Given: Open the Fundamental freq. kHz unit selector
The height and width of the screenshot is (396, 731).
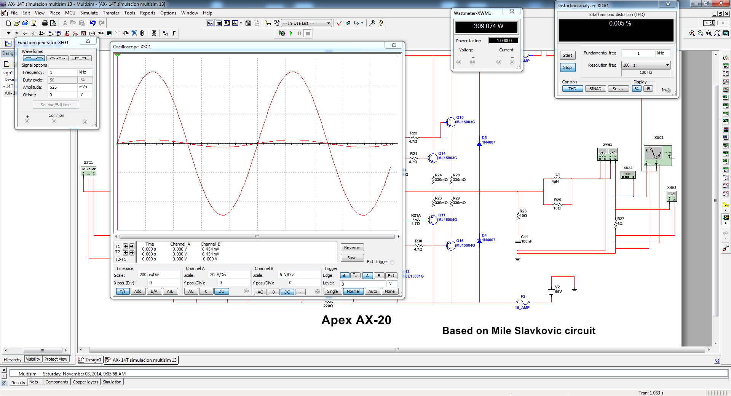Looking at the screenshot, I should [663, 53].
